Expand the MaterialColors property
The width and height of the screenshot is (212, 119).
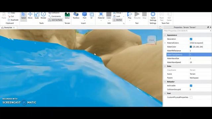click(x=165, y=43)
